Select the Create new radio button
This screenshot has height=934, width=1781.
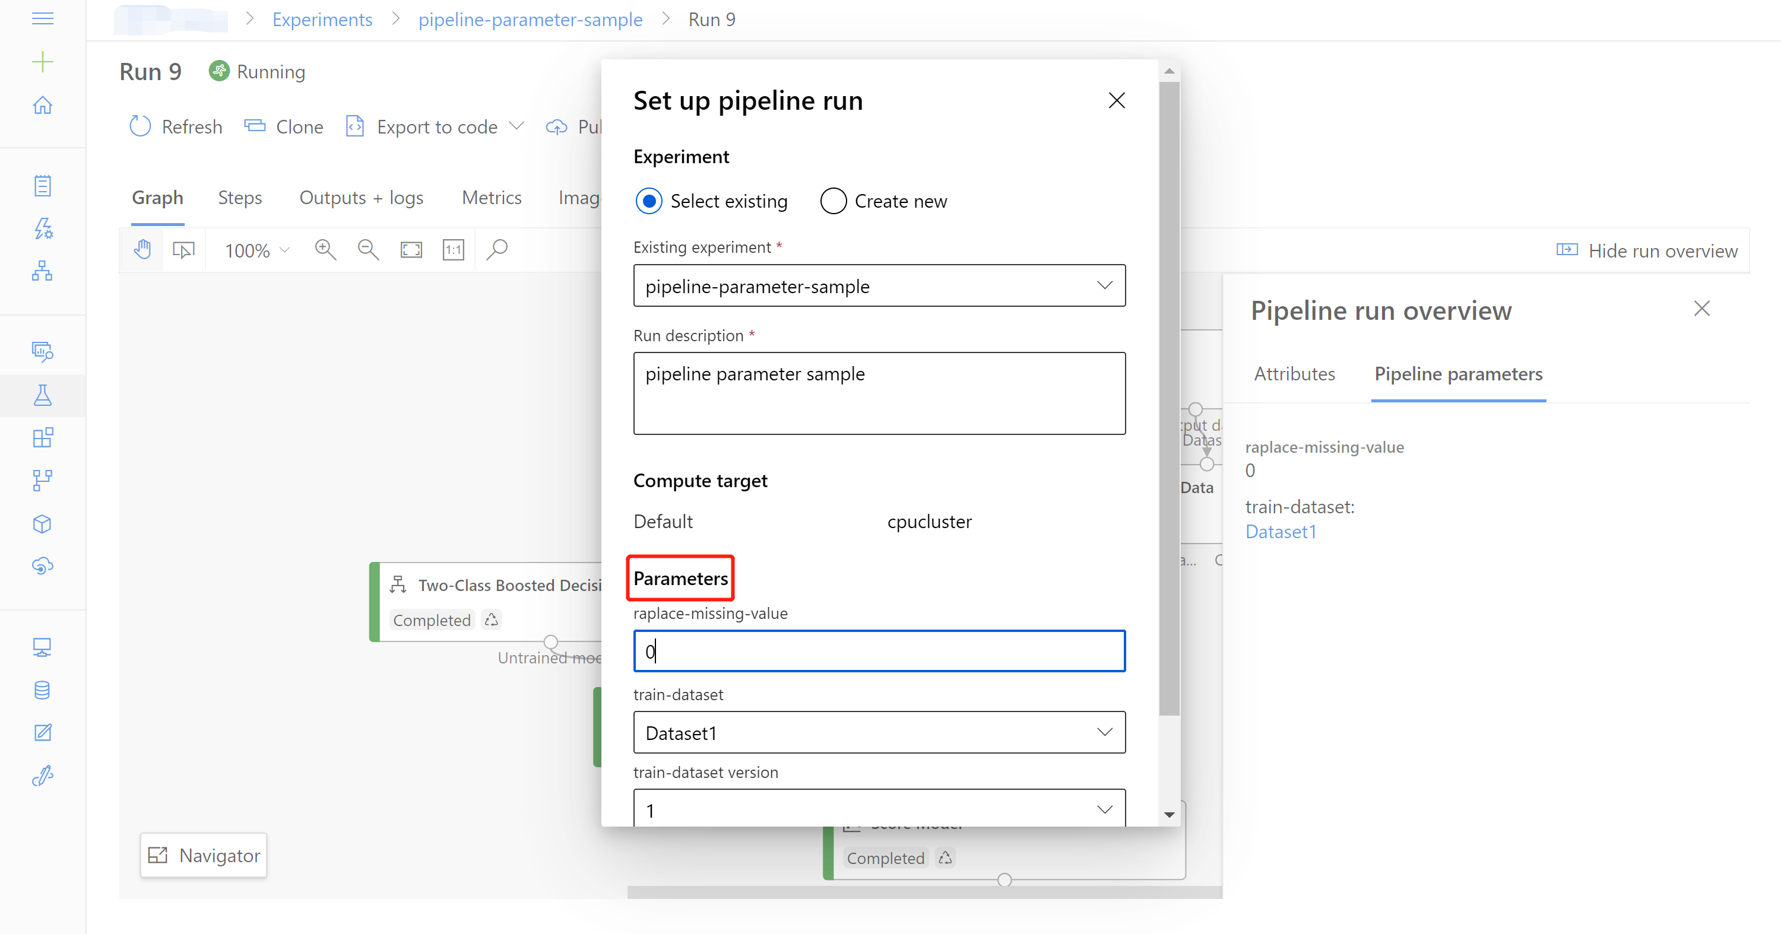pyautogui.click(x=833, y=200)
